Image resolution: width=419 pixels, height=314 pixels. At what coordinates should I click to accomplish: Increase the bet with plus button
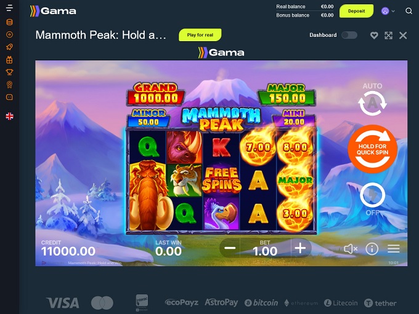[x=300, y=248]
